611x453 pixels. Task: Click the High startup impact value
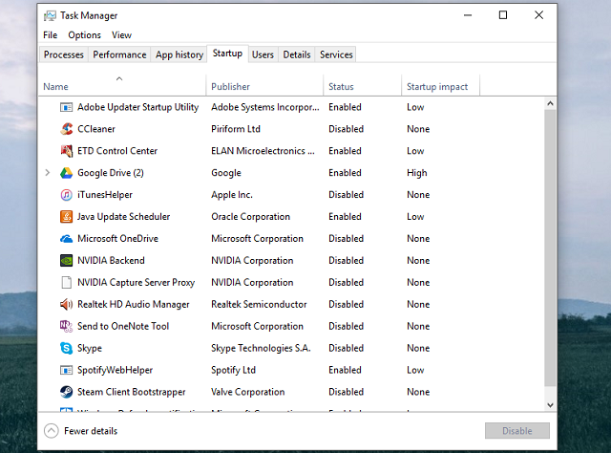417,173
